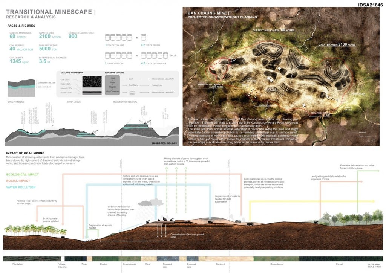Click the overburden and coal seam layer diagram
The width and height of the screenshot is (386, 273).
coord(21,88)
